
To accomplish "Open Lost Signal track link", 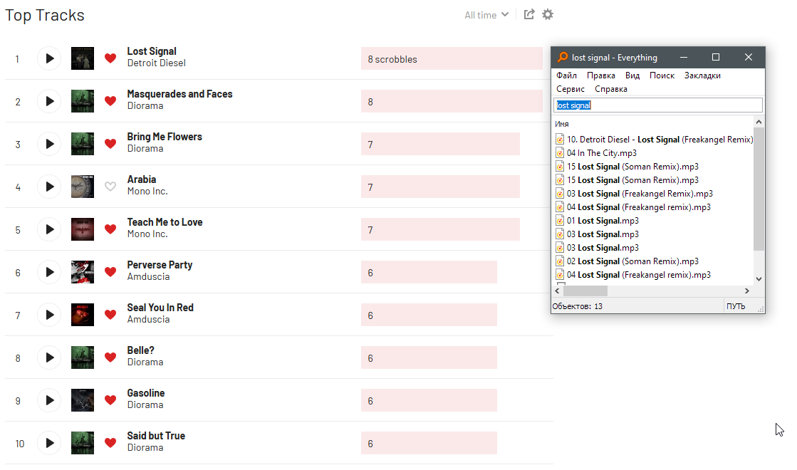I will click(x=152, y=51).
